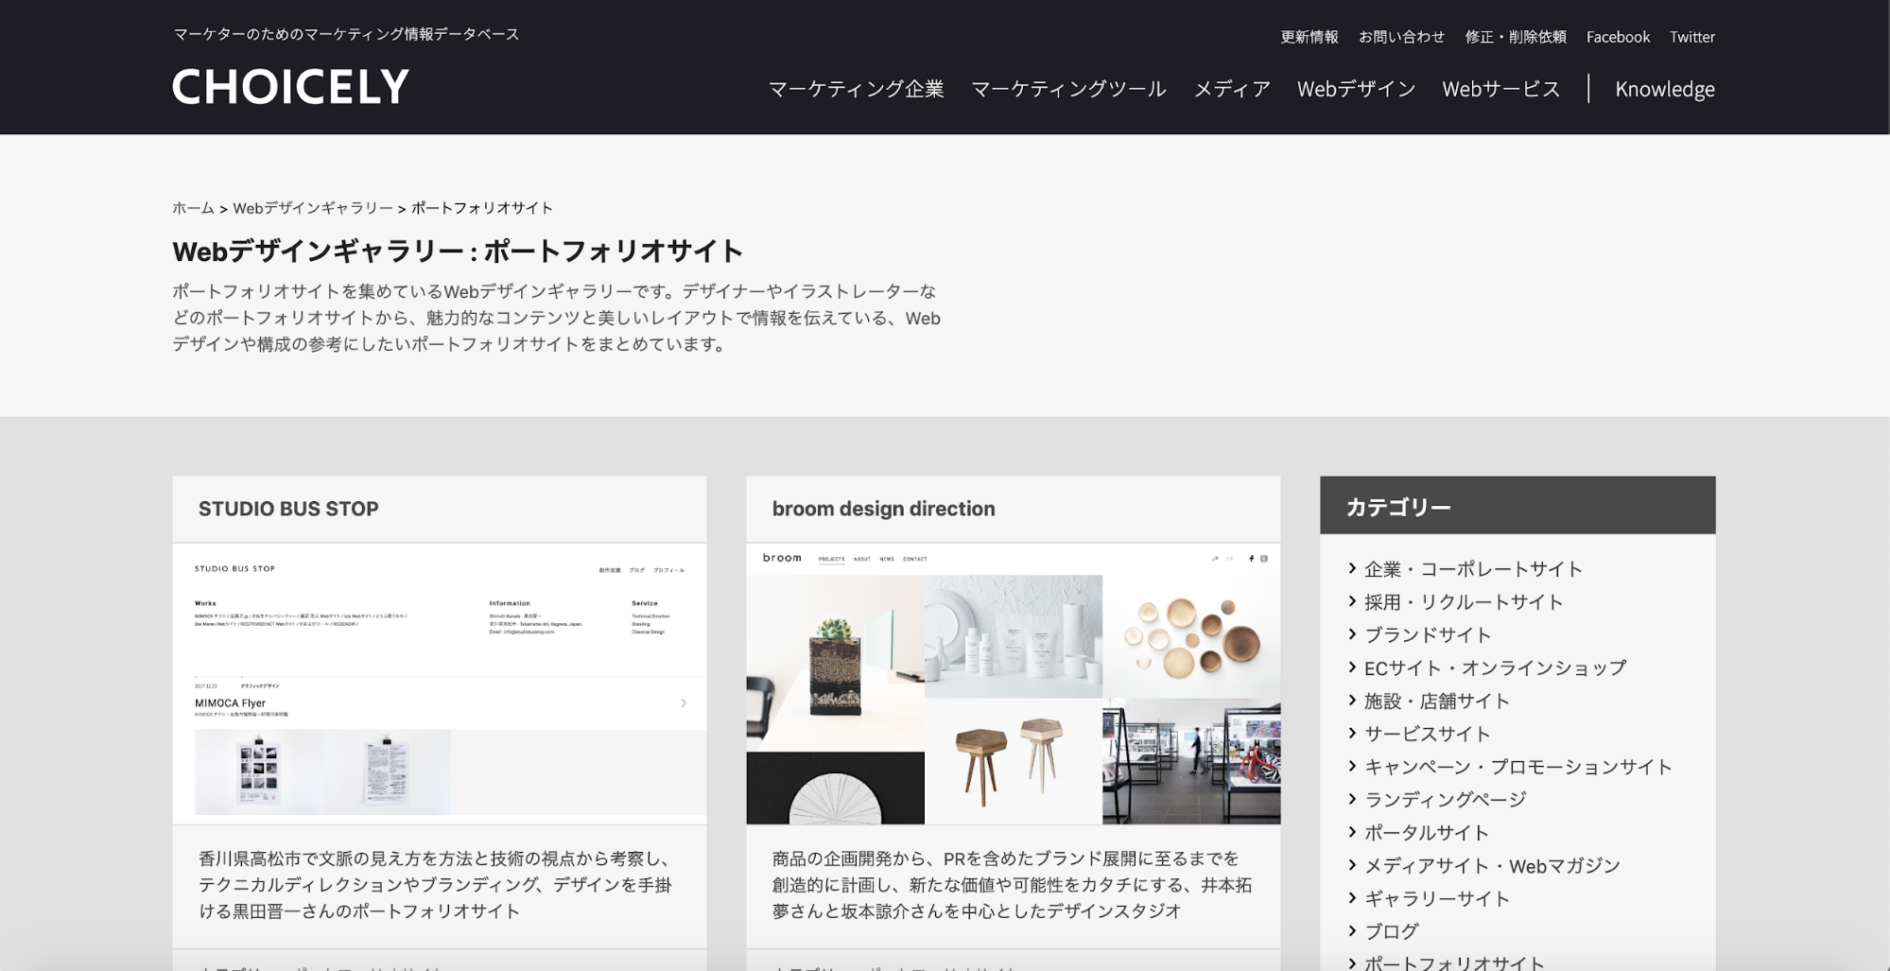Viewport: 1890px width, 971px height.
Task: Click the broom design direction site thumbnail
Action: pos(1014,684)
